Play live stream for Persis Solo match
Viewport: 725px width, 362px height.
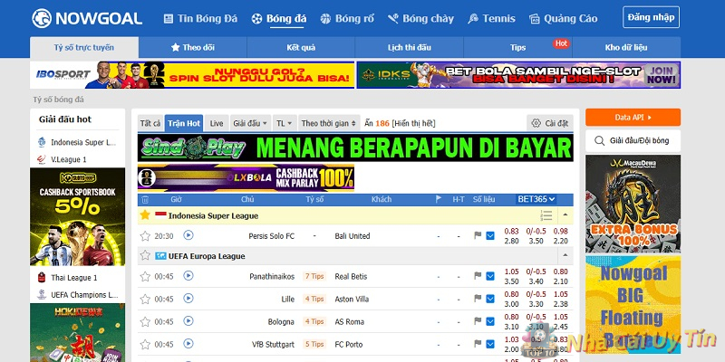click(188, 235)
